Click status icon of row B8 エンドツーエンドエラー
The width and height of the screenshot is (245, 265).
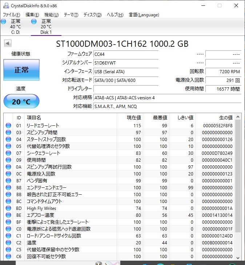[x=8, y=187]
